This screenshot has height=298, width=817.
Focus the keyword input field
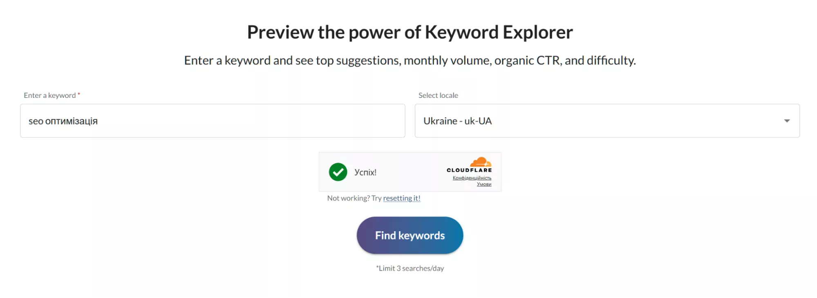coord(245,121)
